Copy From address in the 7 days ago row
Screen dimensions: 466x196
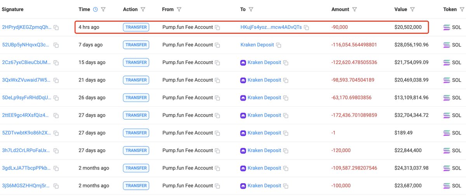(x=218, y=45)
